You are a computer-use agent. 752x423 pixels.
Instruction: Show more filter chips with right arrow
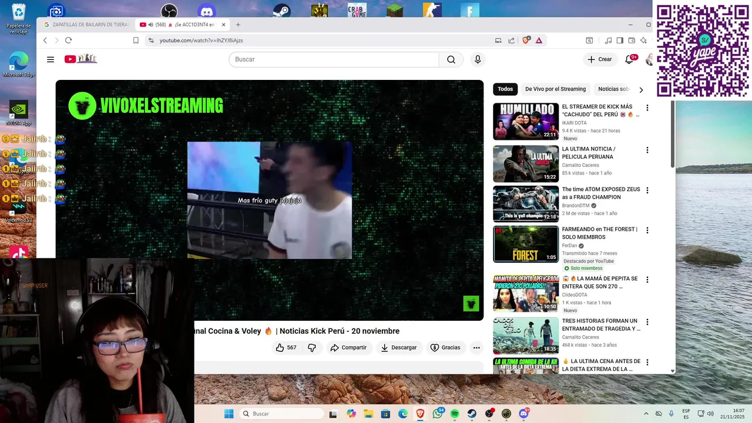click(x=641, y=90)
